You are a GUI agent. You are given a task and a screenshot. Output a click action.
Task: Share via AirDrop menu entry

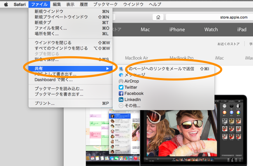164,81
